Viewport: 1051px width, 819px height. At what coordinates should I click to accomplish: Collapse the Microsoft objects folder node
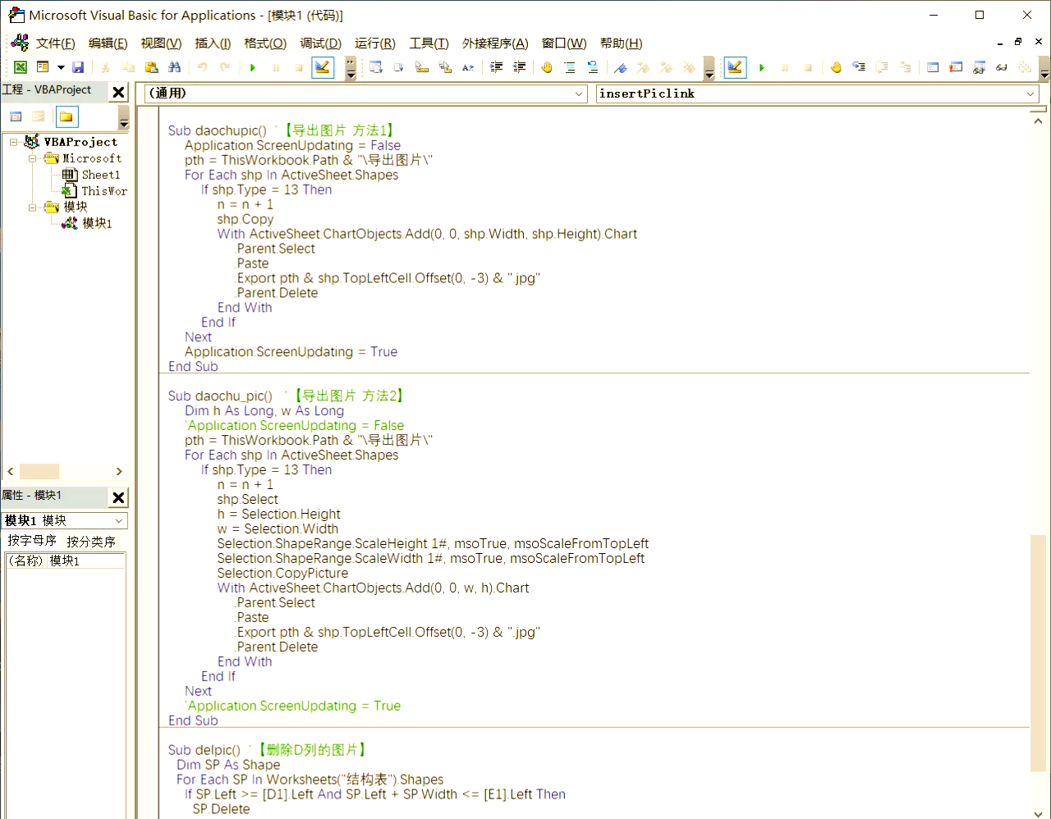pyautogui.click(x=33, y=158)
